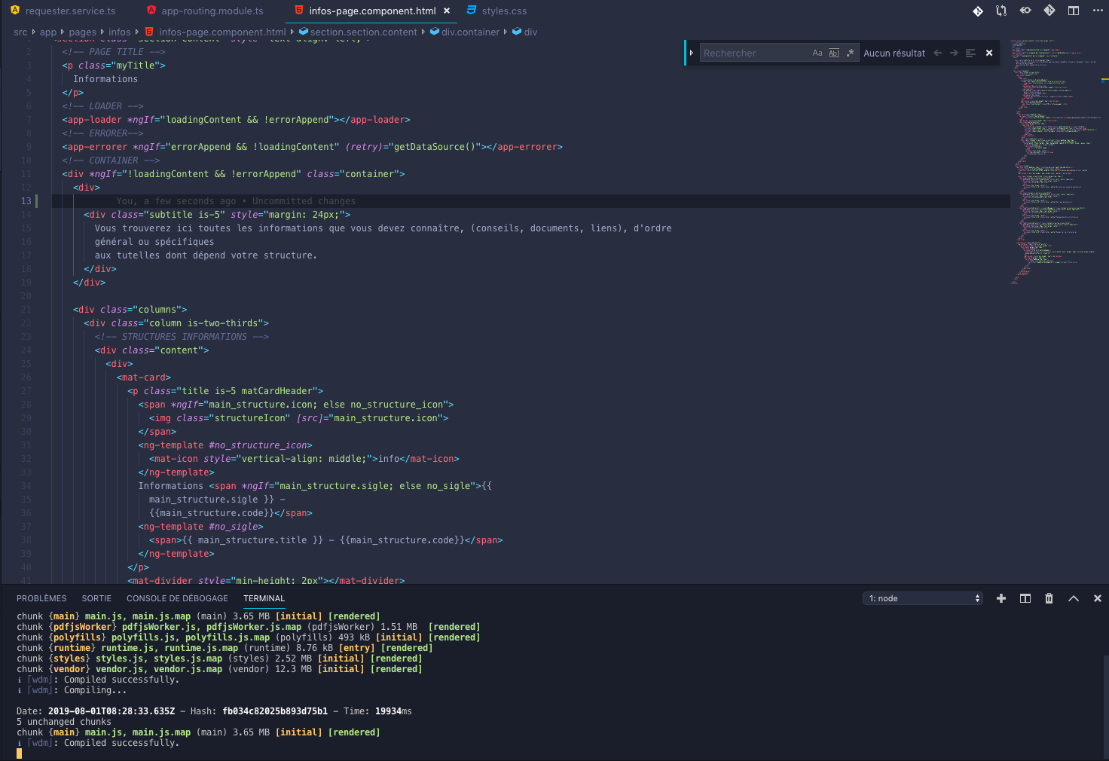This screenshot has height=761, width=1109.
Task: Click the Open Changes compare icon
Action: coord(1001,11)
